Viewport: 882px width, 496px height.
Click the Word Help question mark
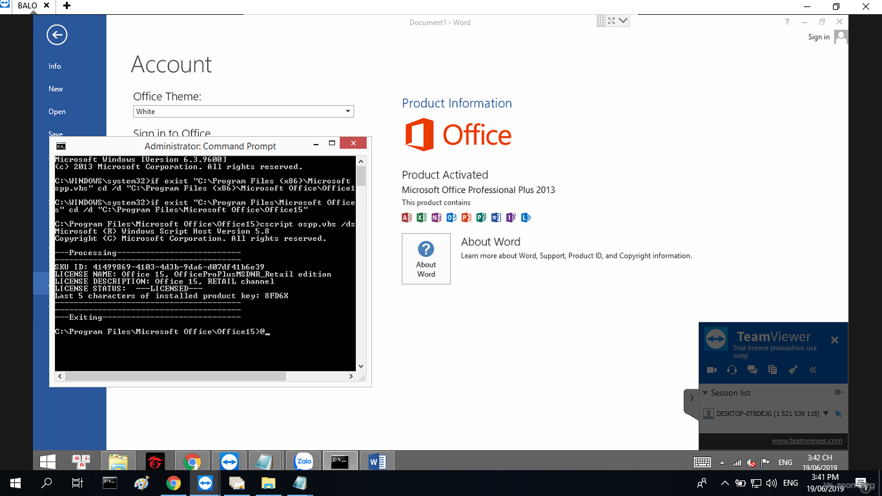(x=787, y=22)
